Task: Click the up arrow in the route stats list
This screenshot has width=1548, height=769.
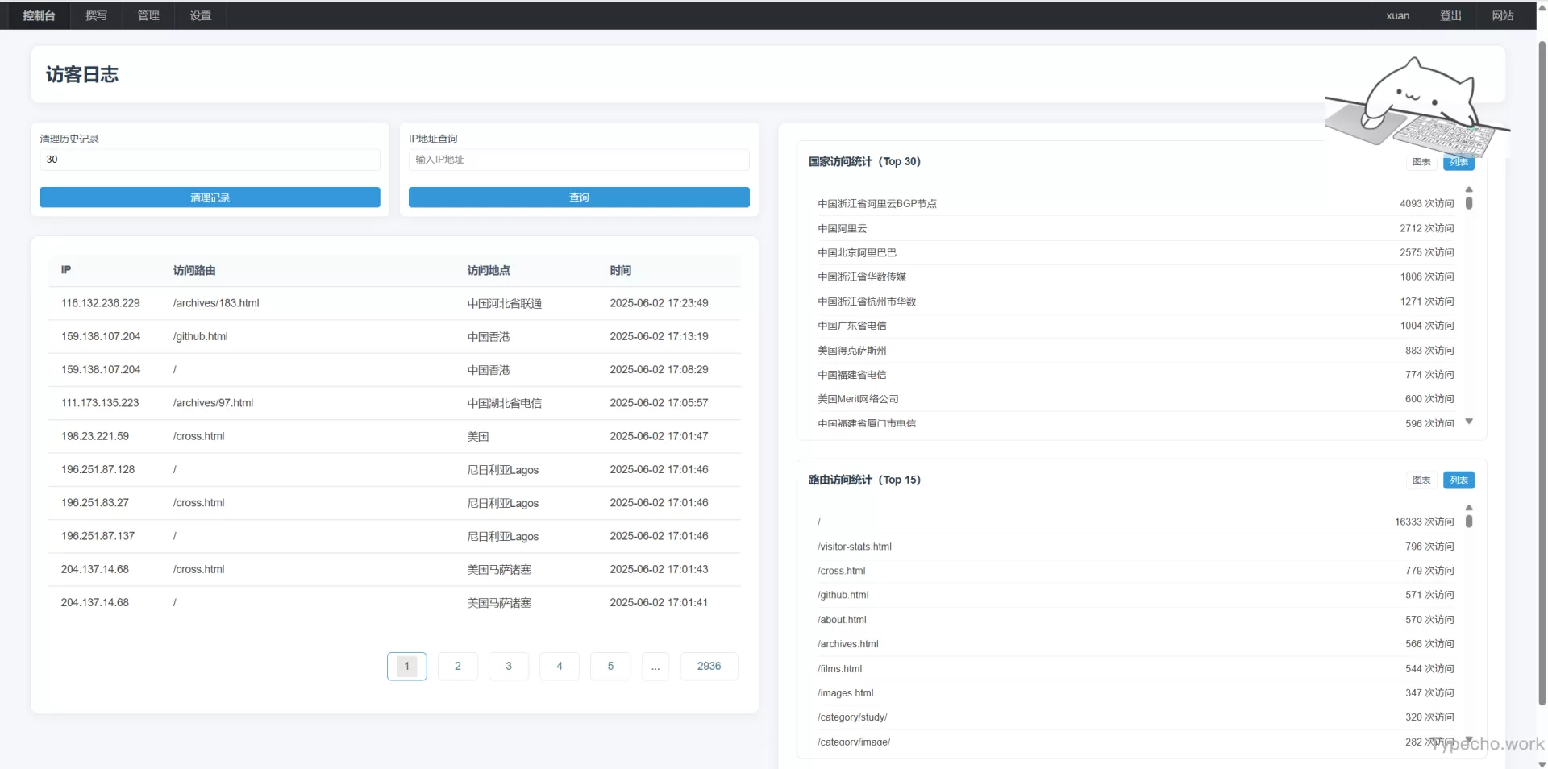Action: pos(1469,508)
